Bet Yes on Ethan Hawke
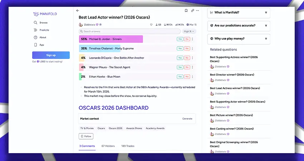Screen dimensions: 304x161 [x=180, y=77]
